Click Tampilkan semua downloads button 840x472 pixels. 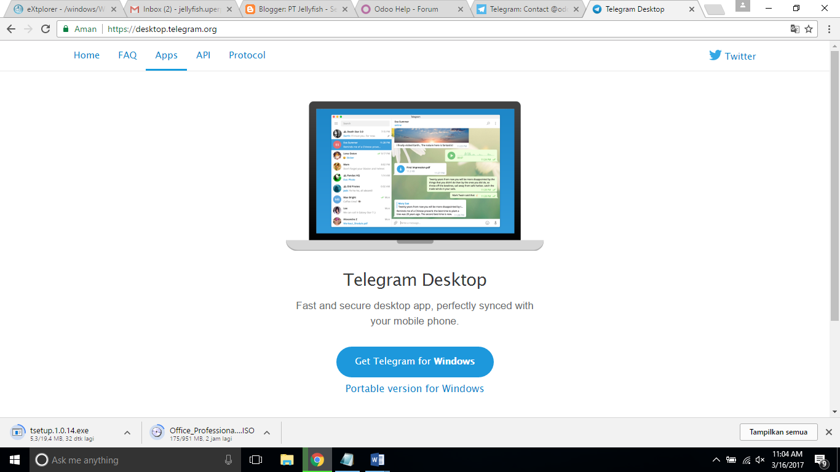click(778, 432)
